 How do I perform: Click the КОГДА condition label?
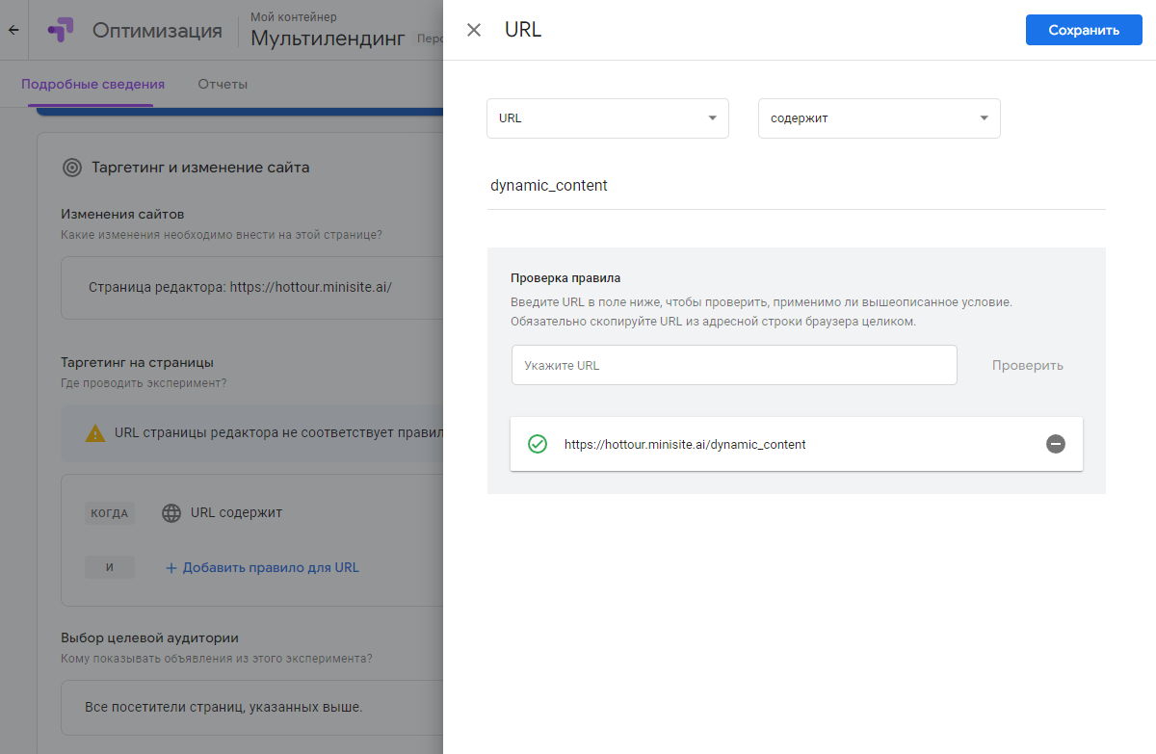point(110,513)
